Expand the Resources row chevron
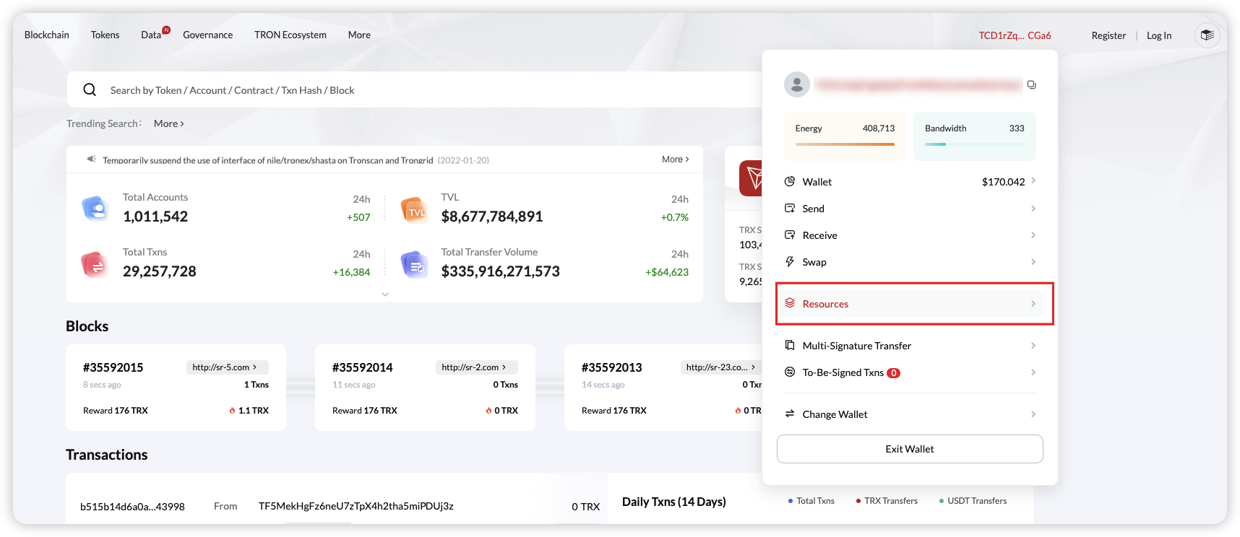 [1033, 303]
